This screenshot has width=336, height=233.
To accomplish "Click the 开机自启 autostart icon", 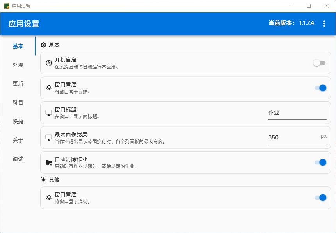I will (x=49, y=63).
